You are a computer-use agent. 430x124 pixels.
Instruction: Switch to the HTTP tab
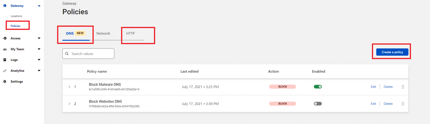(x=130, y=33)
